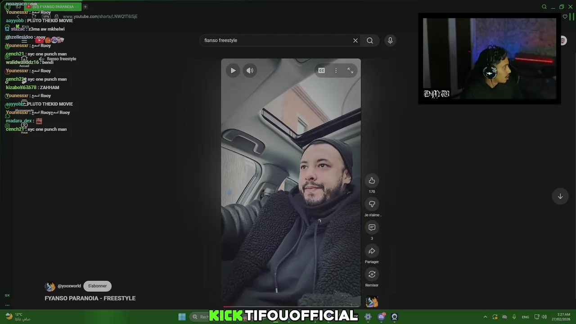Open a new browser tab with plus
The image size is (576, 324).
(x=85, y=7)
